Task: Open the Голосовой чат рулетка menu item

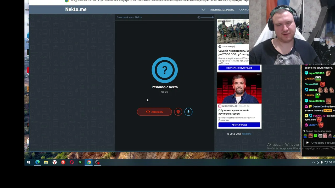Action: tap(222, 10)
